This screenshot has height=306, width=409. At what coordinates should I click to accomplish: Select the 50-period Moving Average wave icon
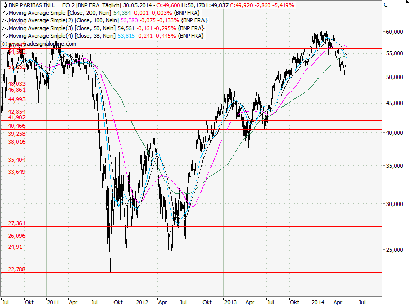[x=6, y=28]
